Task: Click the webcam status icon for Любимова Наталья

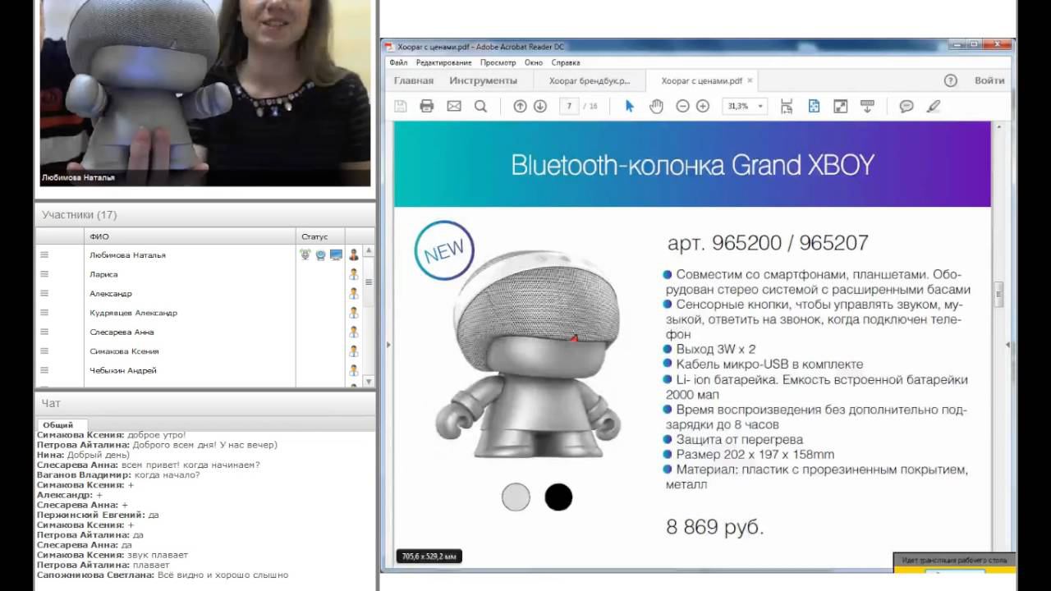Action: (x=320, y=255)
